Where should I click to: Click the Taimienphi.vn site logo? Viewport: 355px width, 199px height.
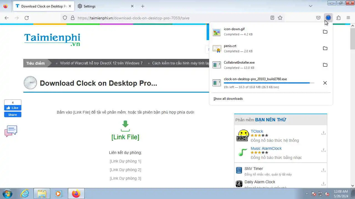[x=52, y=40]
